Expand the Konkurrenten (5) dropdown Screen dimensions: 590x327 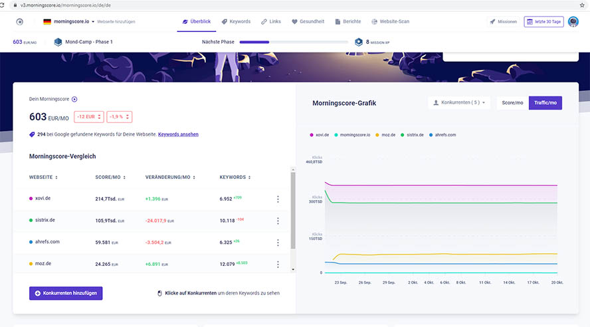pyautogui.click(x=459, y=103)
